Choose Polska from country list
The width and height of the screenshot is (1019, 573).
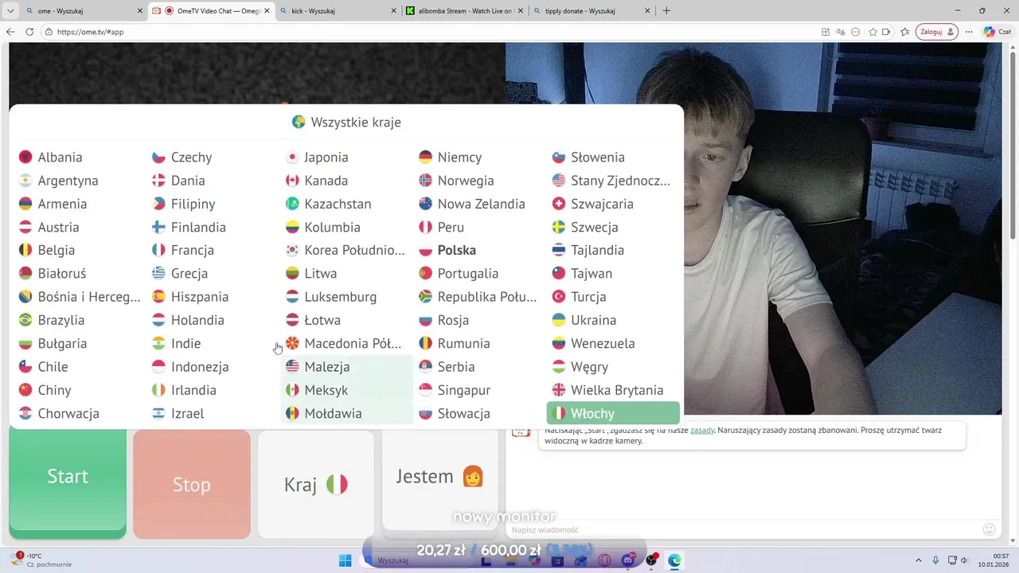click(448, 250)
